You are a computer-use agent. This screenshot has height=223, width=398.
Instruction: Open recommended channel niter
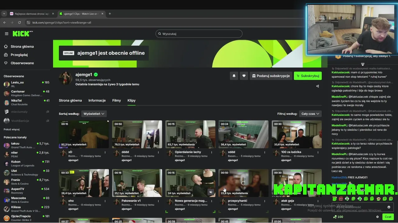[x=26, y=154]
